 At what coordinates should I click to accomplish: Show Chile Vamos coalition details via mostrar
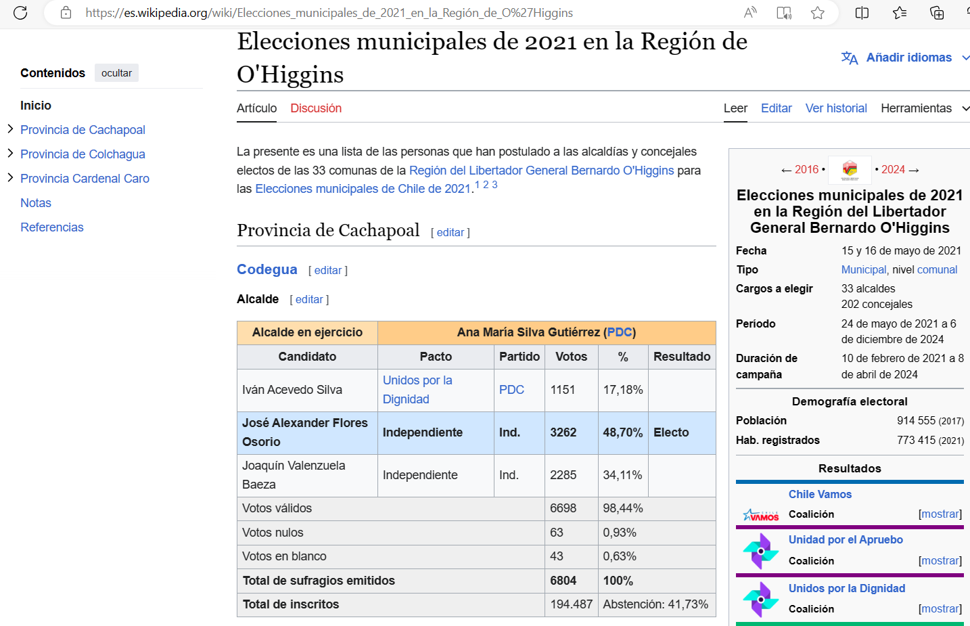click(940, 514)
